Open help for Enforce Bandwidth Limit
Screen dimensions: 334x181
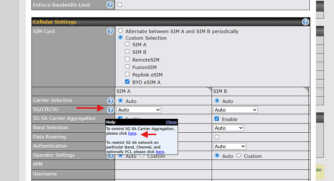(110, 5)
